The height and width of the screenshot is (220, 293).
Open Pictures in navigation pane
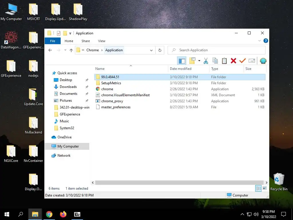[66, 101]
